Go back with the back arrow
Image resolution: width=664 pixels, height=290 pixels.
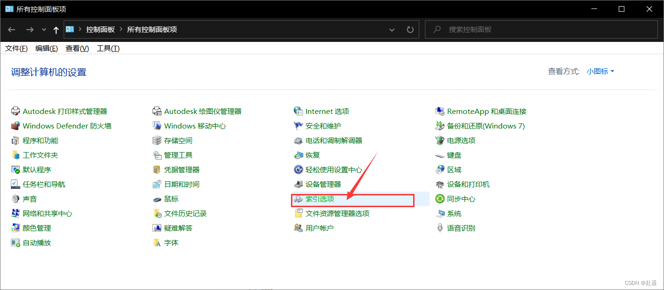point(12,30)
